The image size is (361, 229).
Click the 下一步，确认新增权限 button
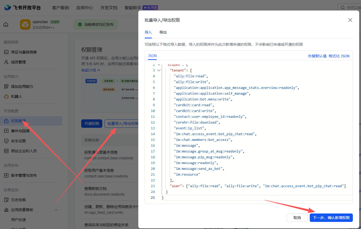coord(331,217)
